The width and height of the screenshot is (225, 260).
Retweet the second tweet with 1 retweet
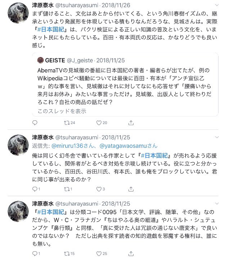pyautogui.click(x=68, y=189)
